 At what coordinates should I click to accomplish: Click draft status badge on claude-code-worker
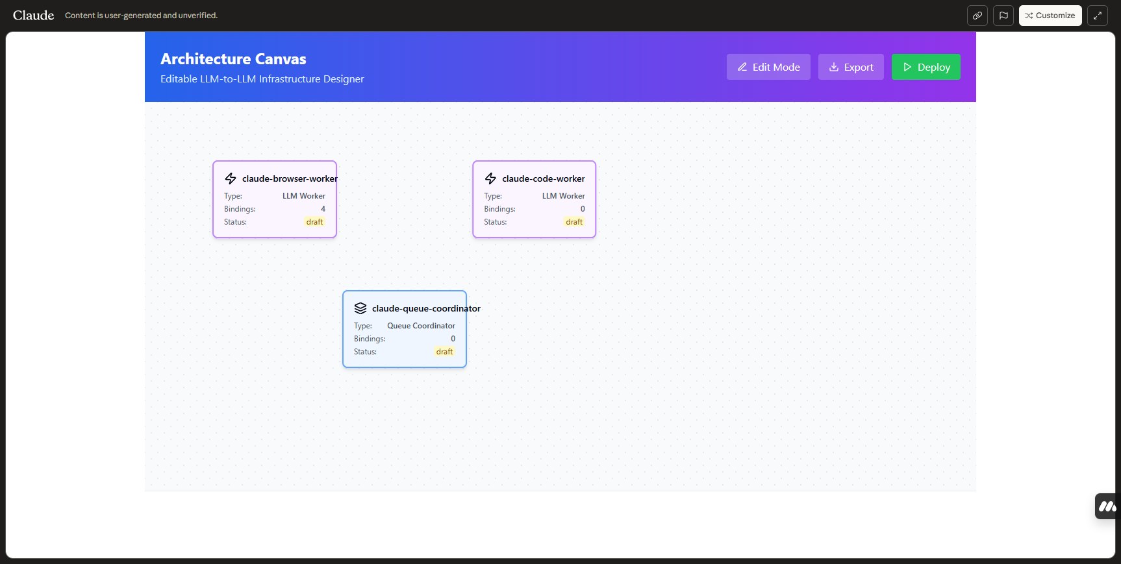pos(574,222)
